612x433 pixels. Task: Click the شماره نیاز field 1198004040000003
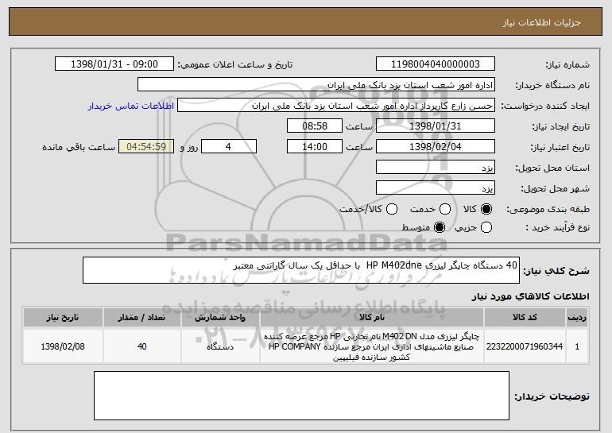[x=436, y=64]
